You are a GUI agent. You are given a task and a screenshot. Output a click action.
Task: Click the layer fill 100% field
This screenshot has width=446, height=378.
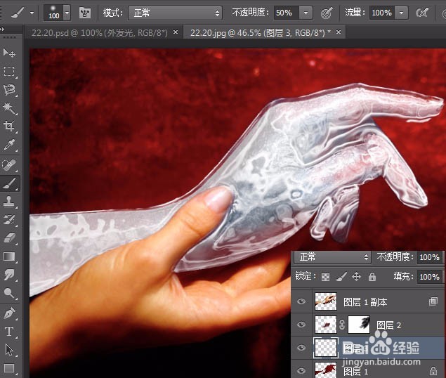[x=430, y=277]
